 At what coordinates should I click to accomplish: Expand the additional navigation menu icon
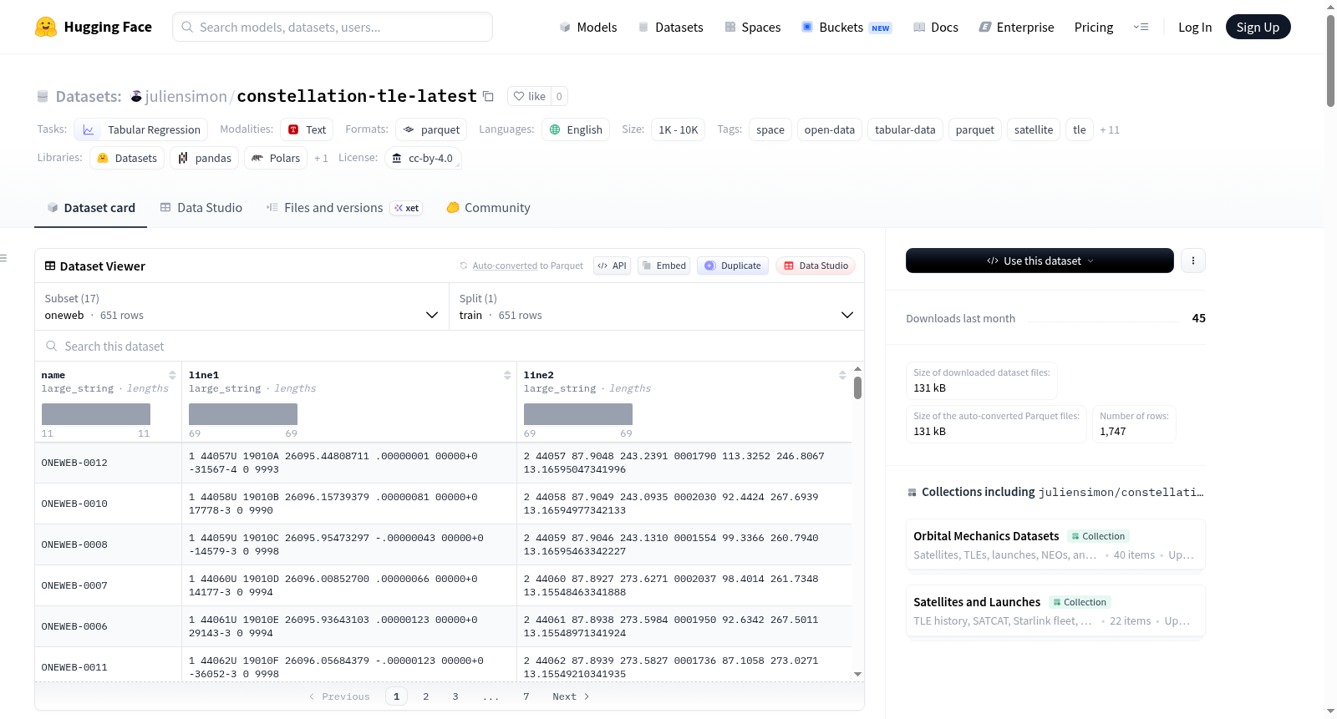click(1141, 27)
